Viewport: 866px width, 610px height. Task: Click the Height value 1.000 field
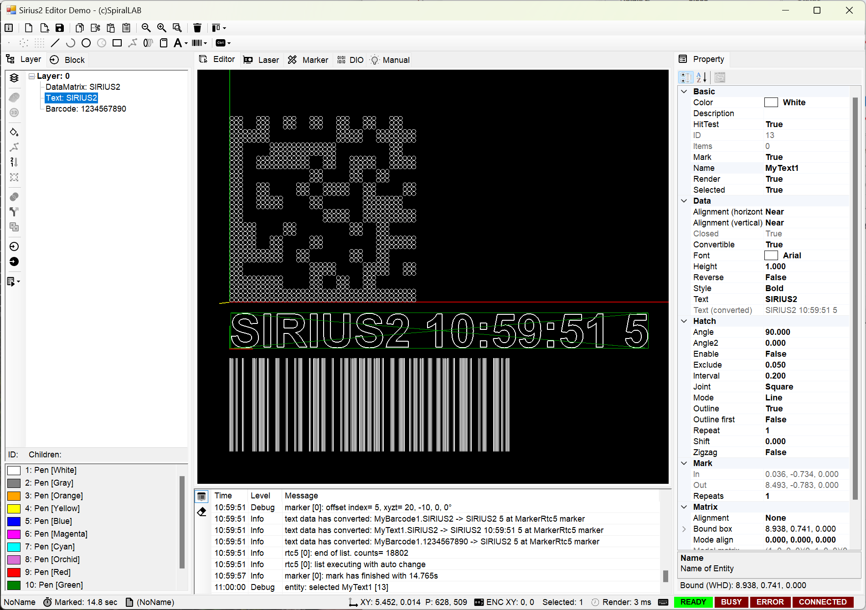point(806,267)
